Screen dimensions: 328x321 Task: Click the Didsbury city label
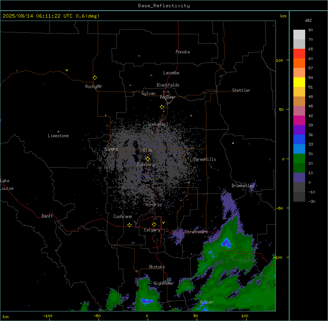(x=146, y=164)
